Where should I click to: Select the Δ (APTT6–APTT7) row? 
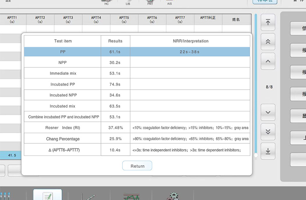tap(137, 150)
